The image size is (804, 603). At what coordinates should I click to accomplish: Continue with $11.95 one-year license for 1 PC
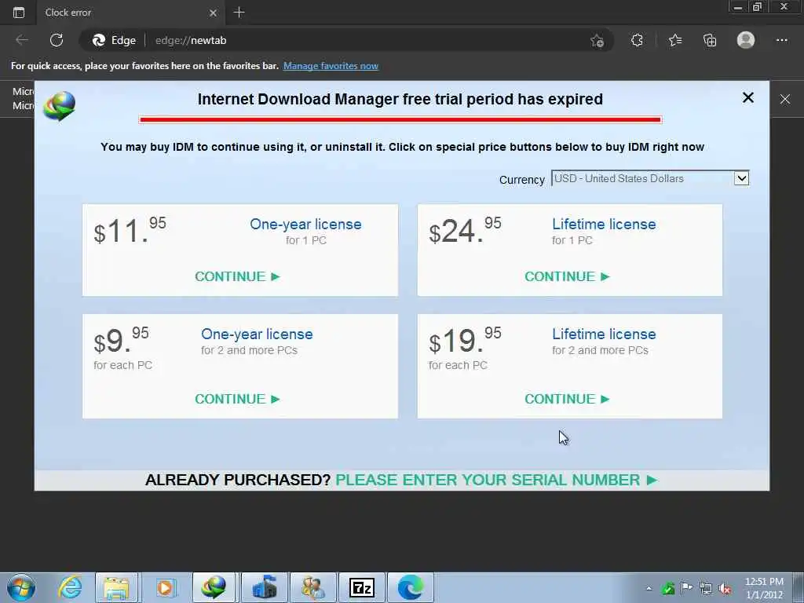click(x=237, y=276)
